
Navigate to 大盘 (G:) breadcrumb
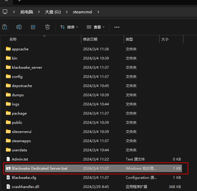pyautogui.click(x=53, y=12)
